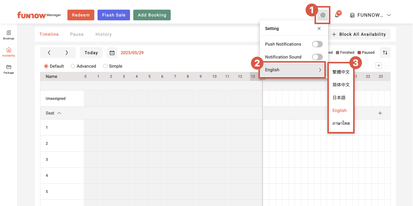This screenshot has height=206, width=413.
Task: Enable Push Notifications toggle
Action: tap(317, 44)
